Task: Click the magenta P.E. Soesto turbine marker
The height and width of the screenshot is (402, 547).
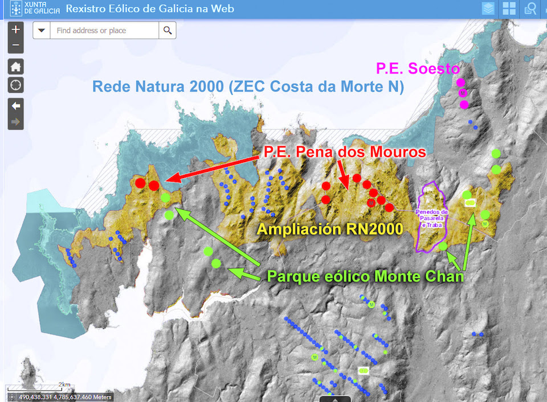Action: coord(461,83)
